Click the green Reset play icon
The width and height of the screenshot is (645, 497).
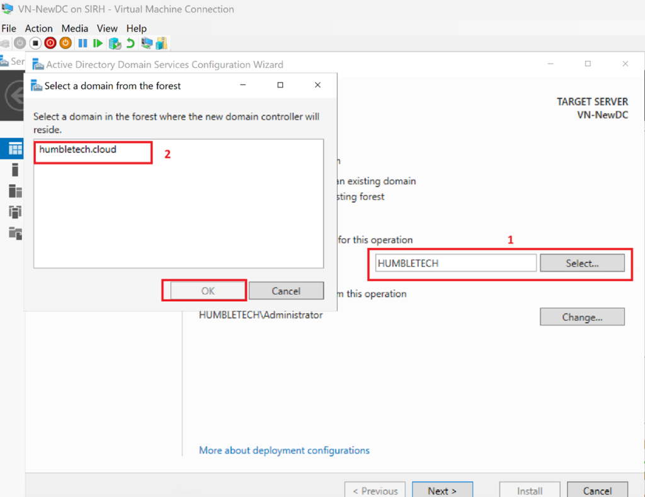pos(98,43)
